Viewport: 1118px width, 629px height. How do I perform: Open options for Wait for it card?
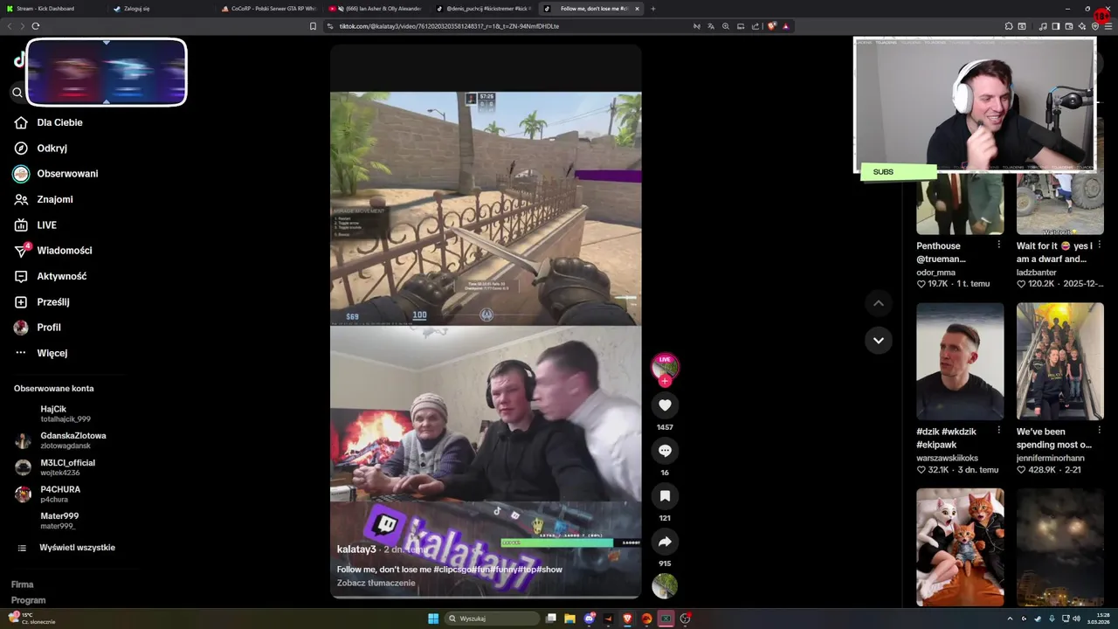click(x=1099, y=245)
